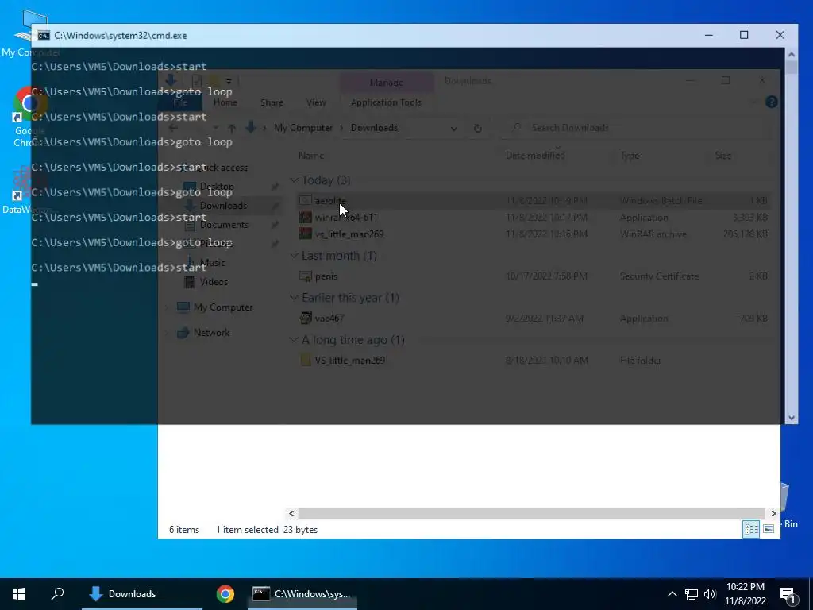The width and height of the screenshot is (813, 610).
Task: Click Explorer refresh button
Action: (x=477, y=128)
